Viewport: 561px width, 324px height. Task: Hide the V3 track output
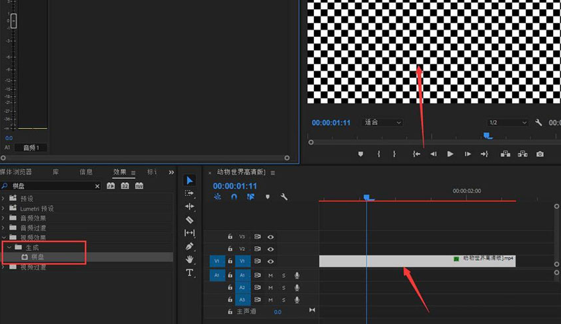tap(270, 237)
